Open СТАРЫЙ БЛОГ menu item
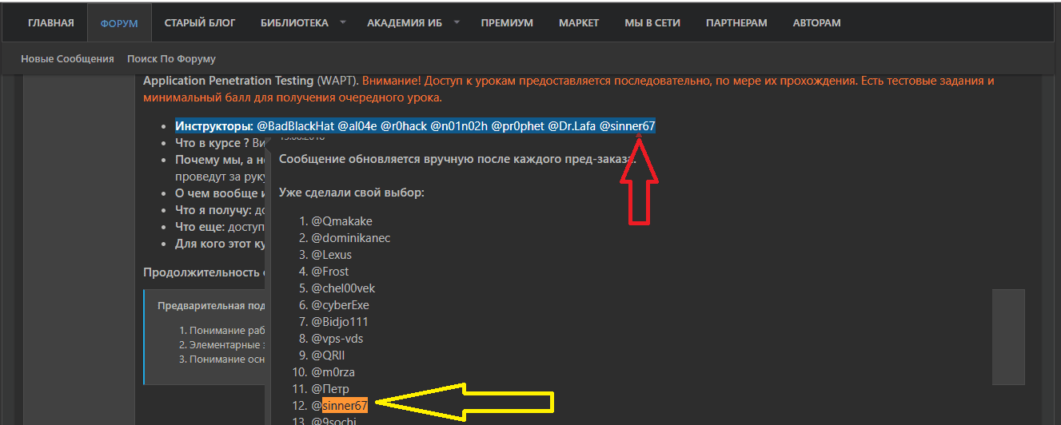 (200, 23)
